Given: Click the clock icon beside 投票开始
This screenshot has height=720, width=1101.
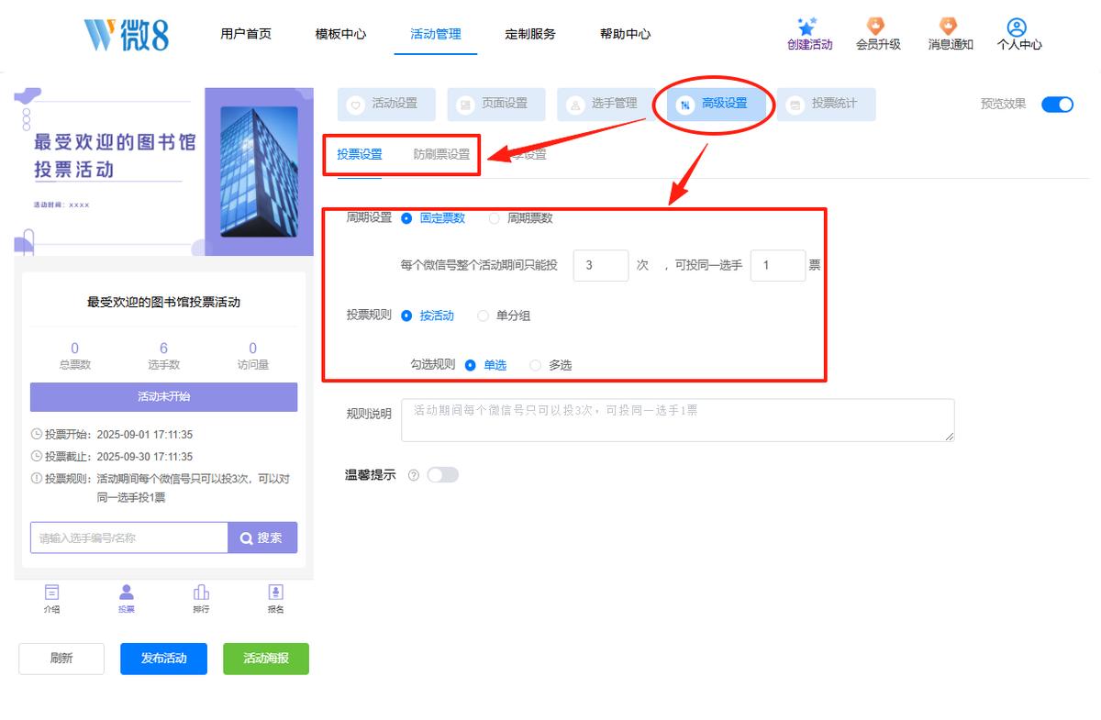Looking at the screenshot, I should [37, 435].
